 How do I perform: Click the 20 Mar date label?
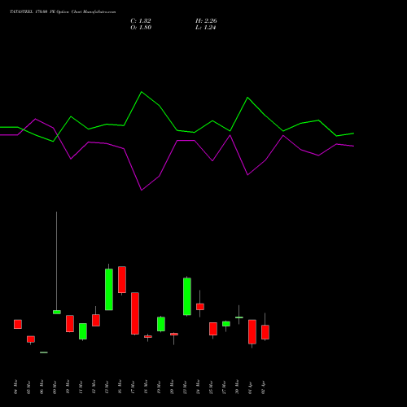click(172, 387)
